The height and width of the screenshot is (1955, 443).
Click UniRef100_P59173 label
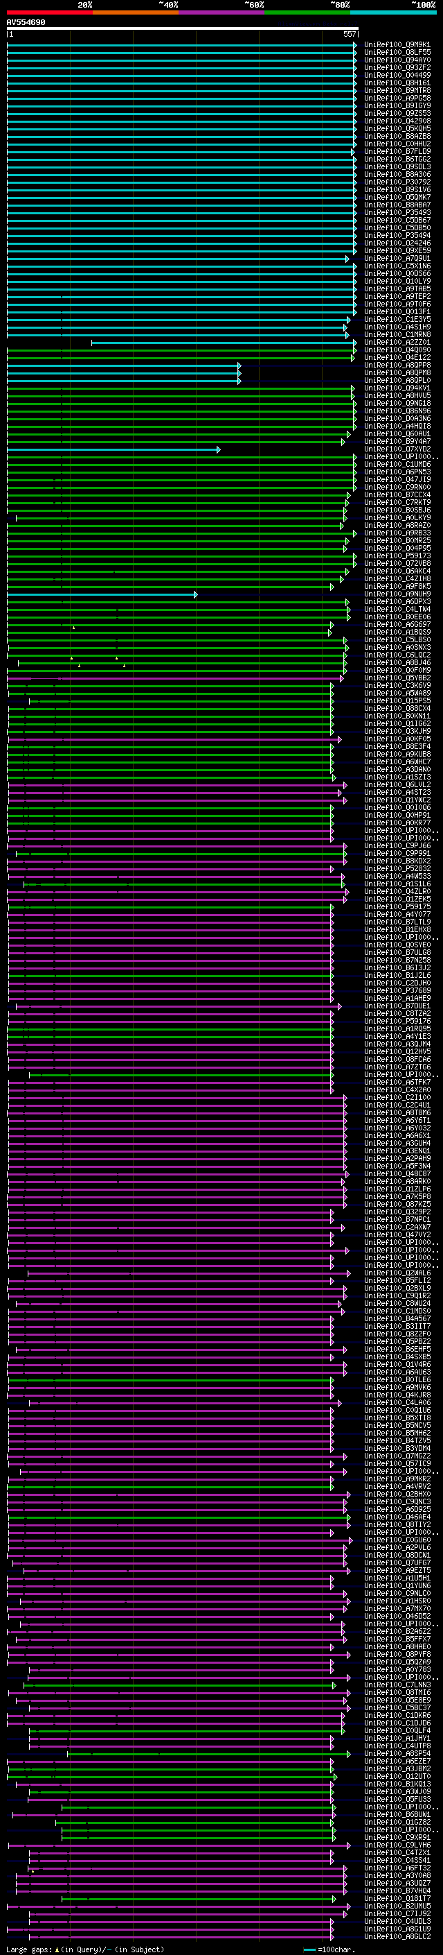pyautogui.click(x=397, y=556)
